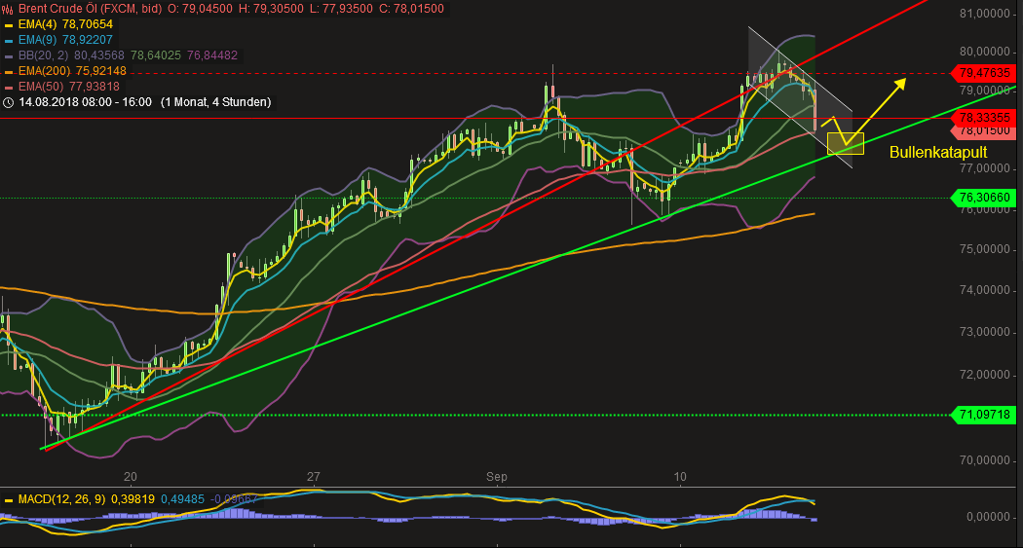Click the current price tag 78,01500
1023x548 pixels.
[x=984, y=131]
